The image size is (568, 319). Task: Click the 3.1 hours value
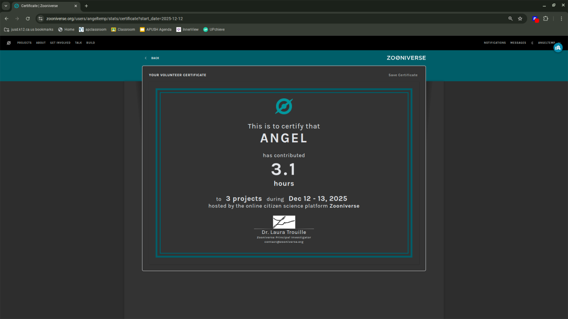(284, 169)
